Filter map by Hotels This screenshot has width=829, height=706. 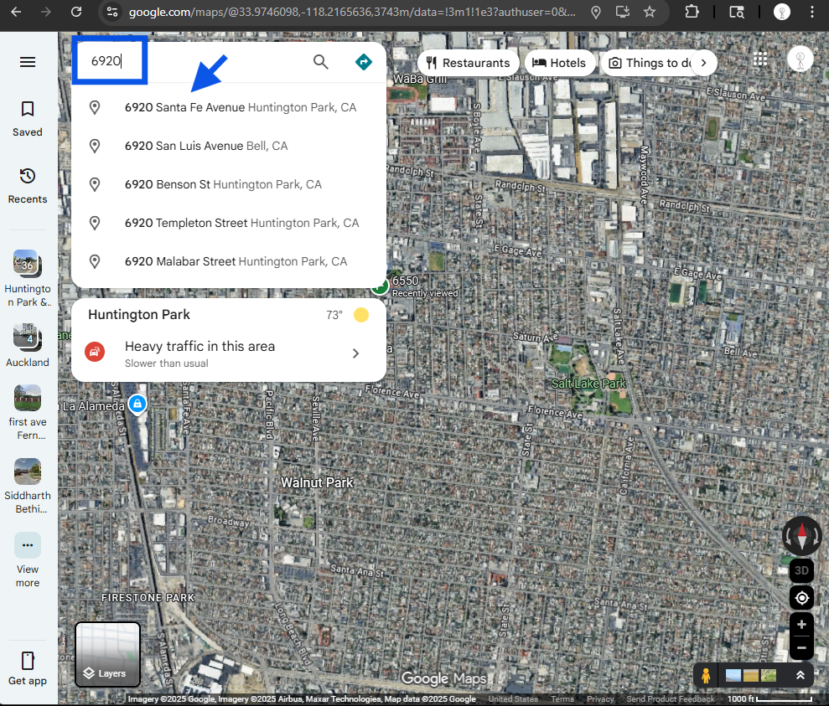click(x=559, y=63)
